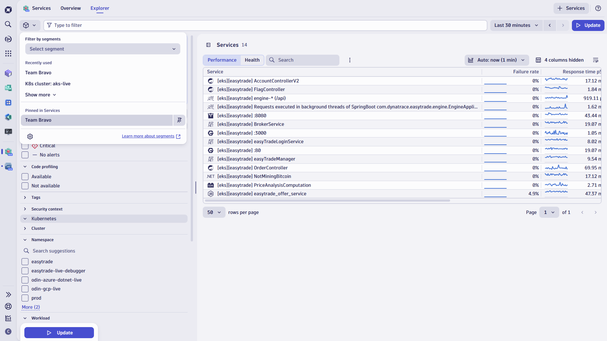The width and height of the screenshot is (607, 341).
Task: Open the search panel in the left sidebar
Action: click(8, 24)
